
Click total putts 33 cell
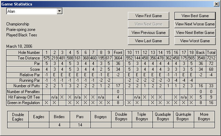click(211, 86)
